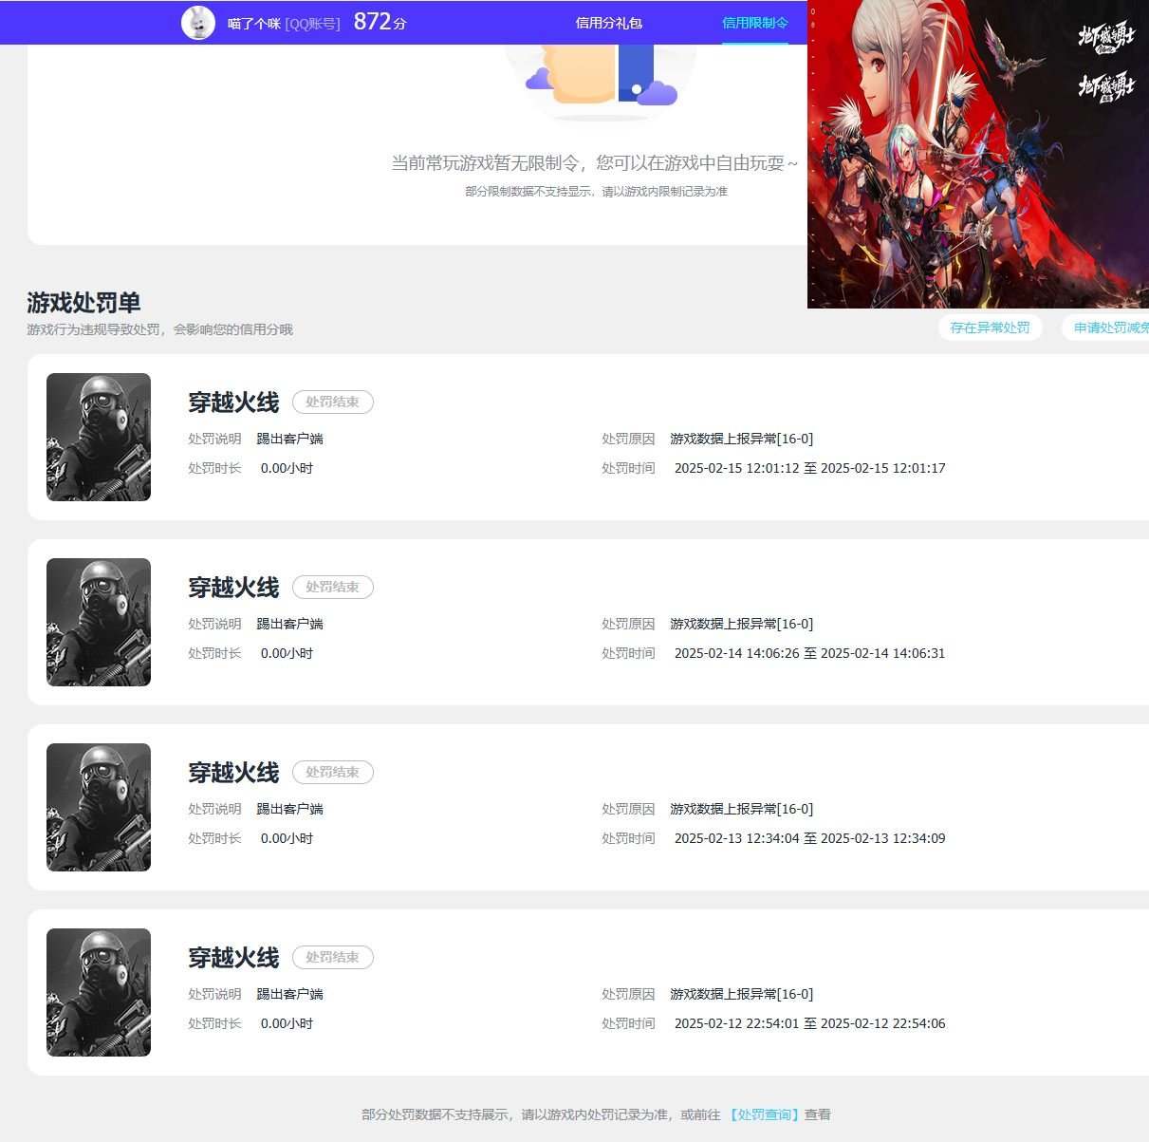Click the 处罚结束 badge on the 2025-02-13 penalty
Screen dimensions: 1149x1142
[x=333, y=772]
